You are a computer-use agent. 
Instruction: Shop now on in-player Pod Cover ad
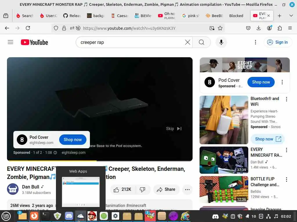tap(73, 140)
